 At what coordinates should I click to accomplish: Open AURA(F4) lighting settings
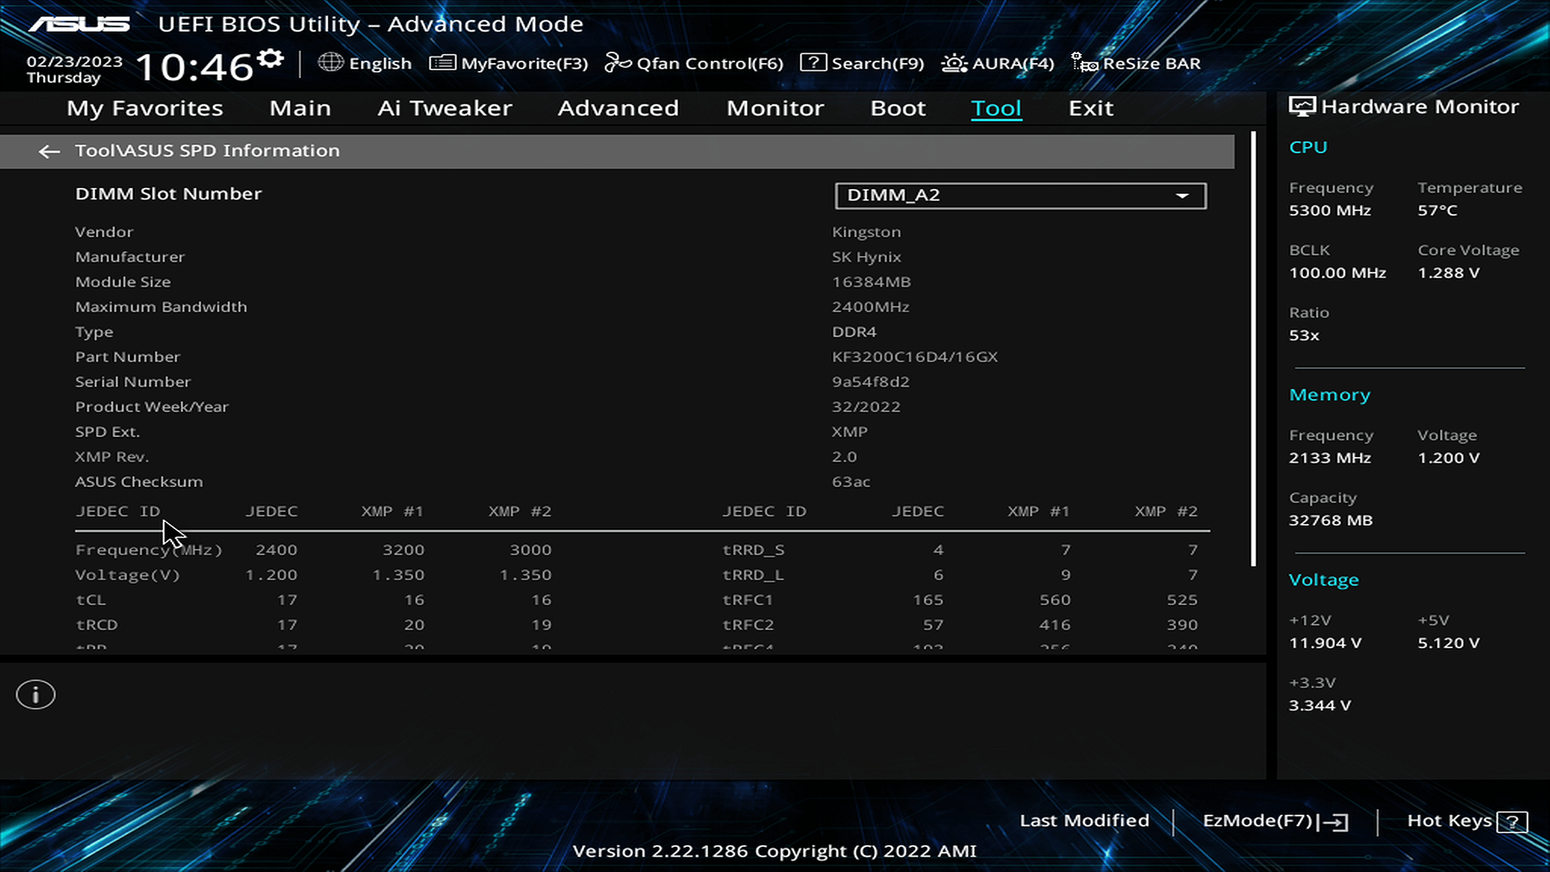998,63
